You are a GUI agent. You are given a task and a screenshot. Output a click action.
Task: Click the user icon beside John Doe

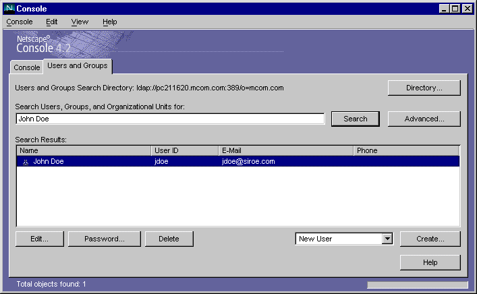[26, 162]
